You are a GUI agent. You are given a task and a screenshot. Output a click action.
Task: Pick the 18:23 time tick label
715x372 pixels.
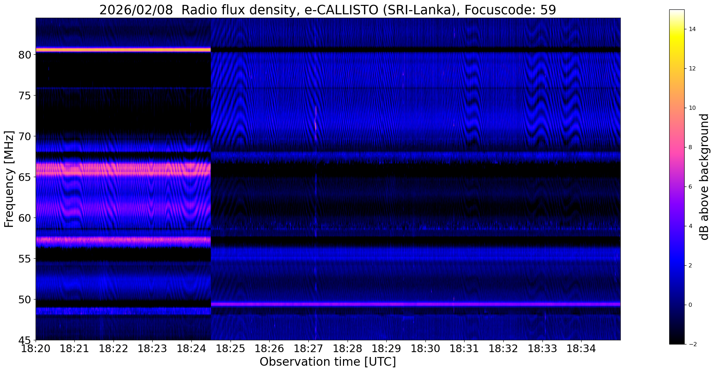point(152,349)
